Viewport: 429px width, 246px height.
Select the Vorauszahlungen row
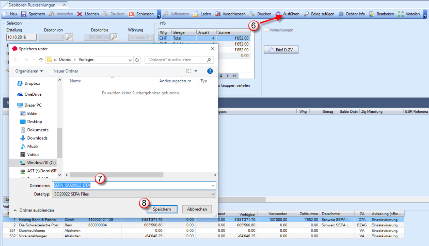(204, 236)
